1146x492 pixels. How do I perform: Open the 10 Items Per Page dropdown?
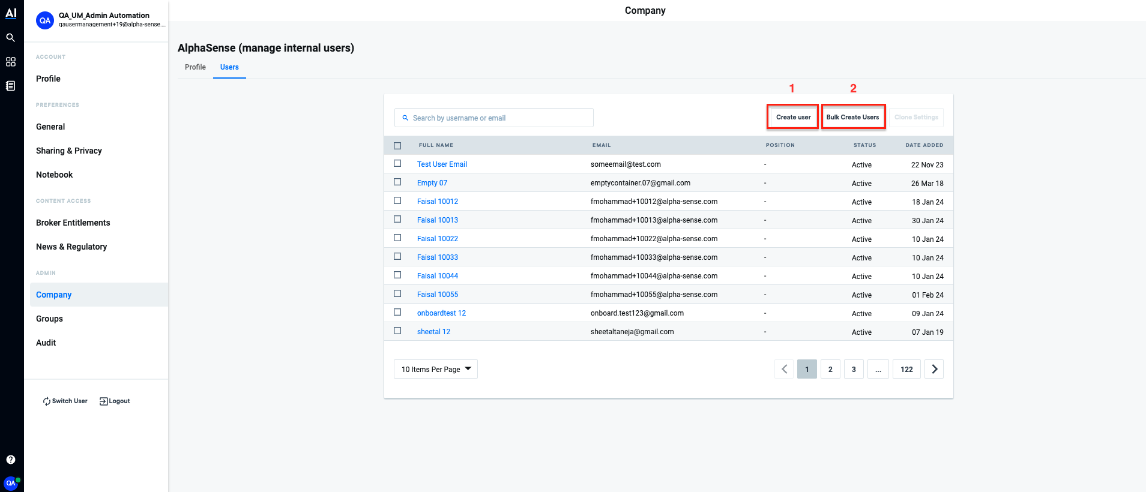[436, 369]
